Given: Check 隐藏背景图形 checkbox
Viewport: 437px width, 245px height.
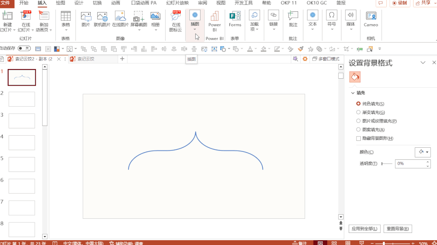Looking at the screenshot, I should 358,138.
